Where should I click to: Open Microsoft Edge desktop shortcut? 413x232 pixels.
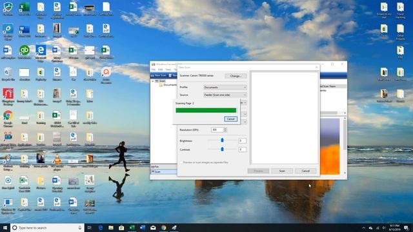41,53
